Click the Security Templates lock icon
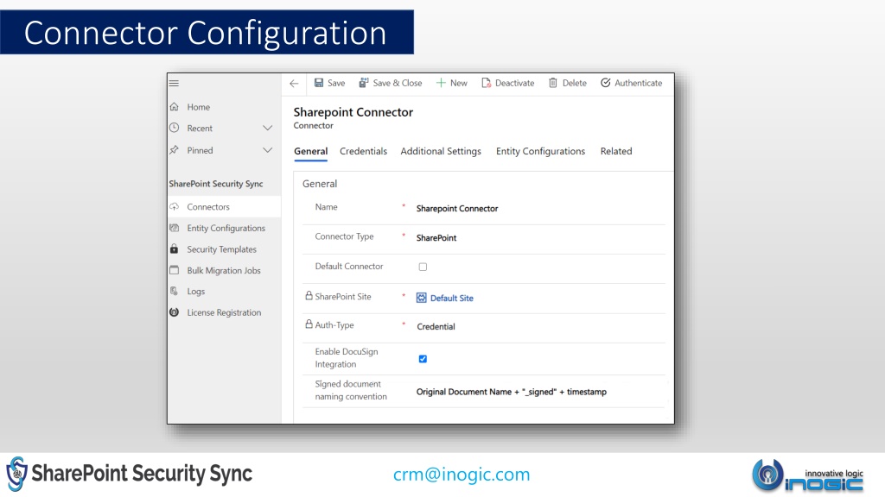This screenshot has height=497, width=885. tap(175, 248)
